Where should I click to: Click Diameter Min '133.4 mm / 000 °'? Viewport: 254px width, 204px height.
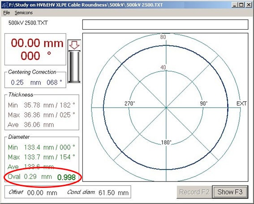tap(50, 148)
